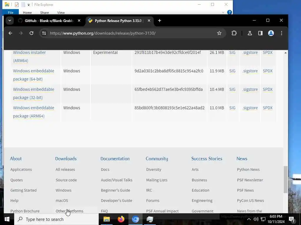Image resolution: width=301 pixels, height=225 pixels.
Task: Download Windows installer (ARM64)
Action: (x=29, y=57)
